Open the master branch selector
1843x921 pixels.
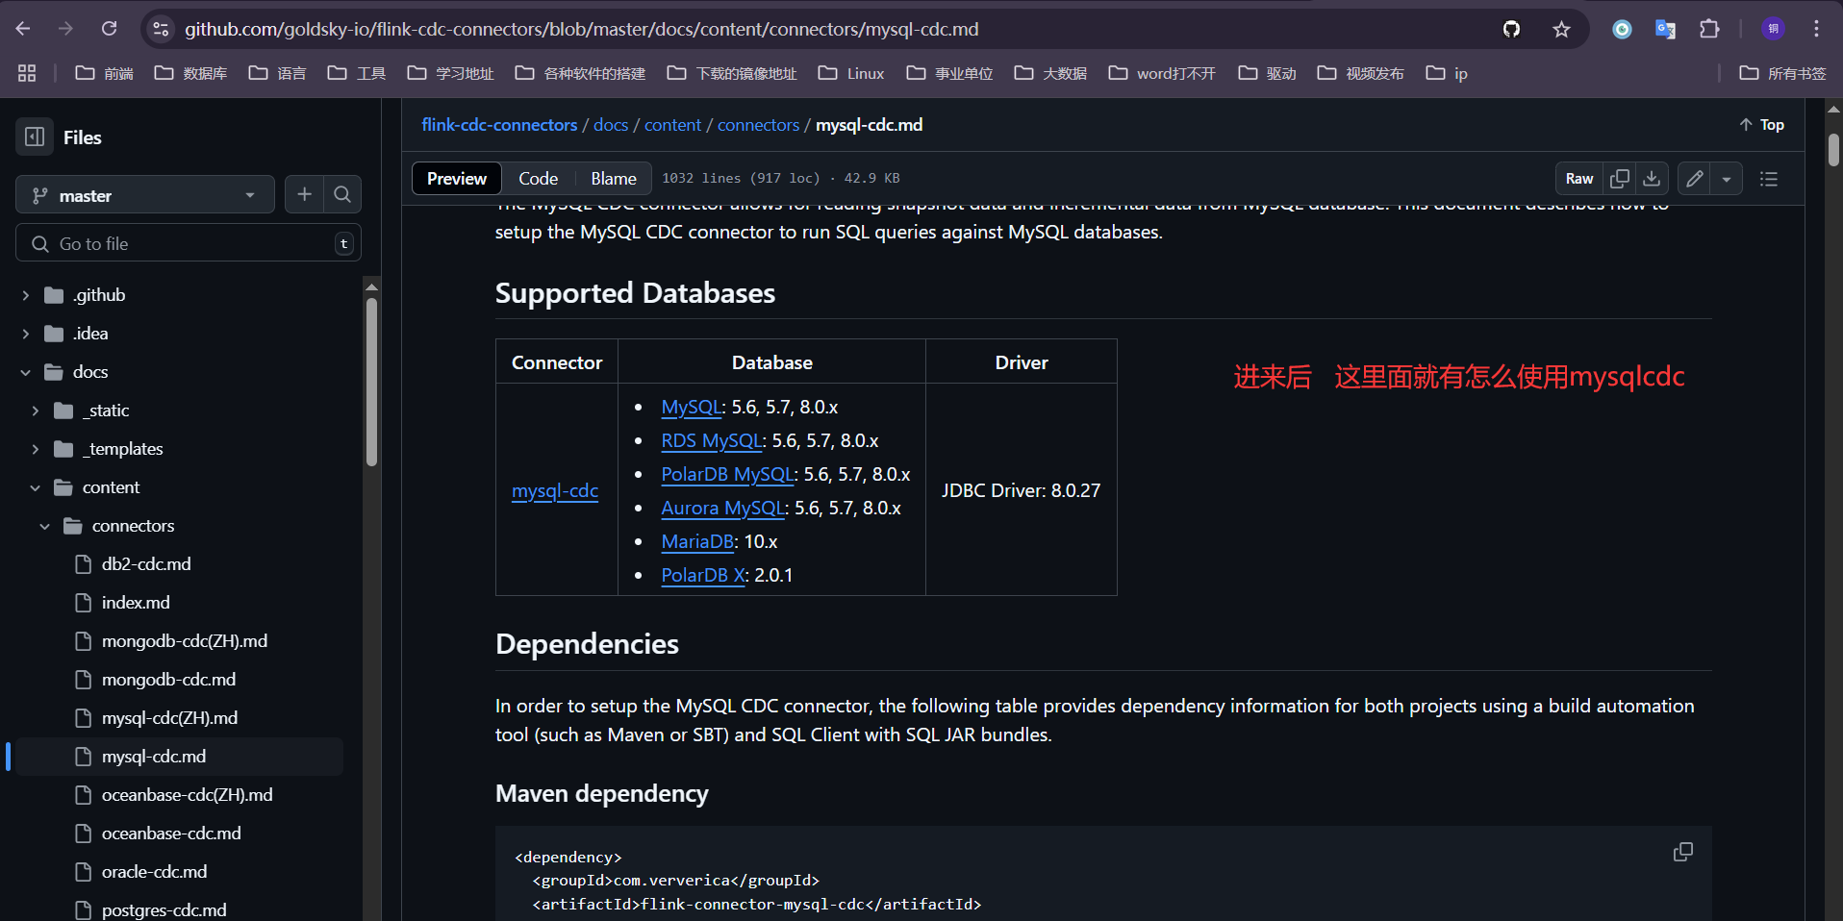coord(144,194)
